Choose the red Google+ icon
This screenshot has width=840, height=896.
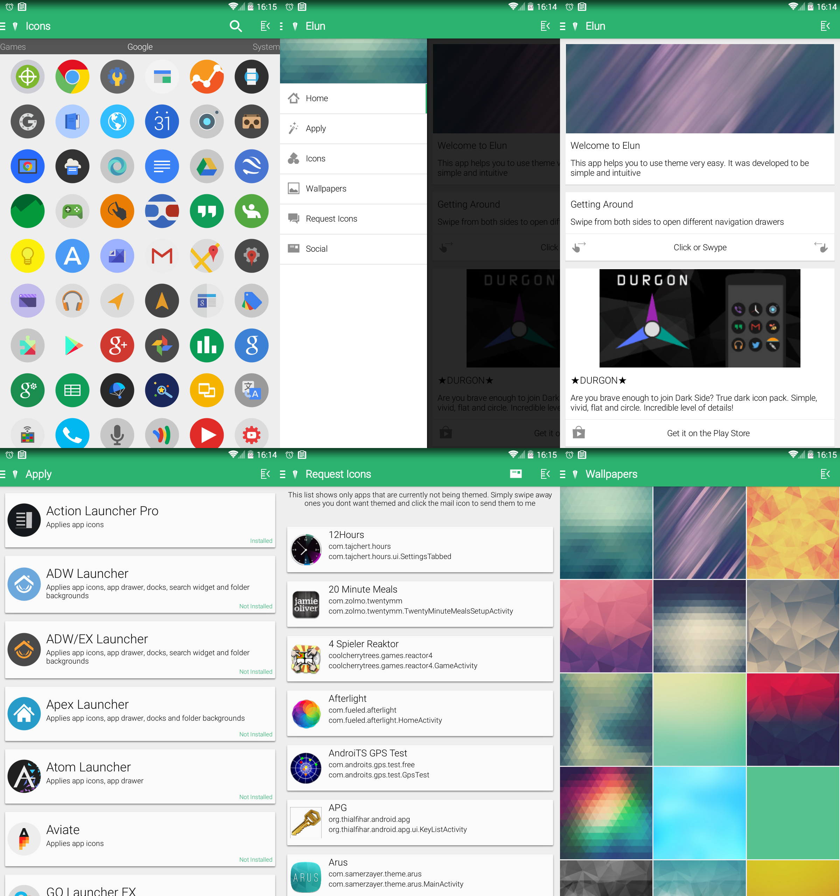[x=117, y=345]
